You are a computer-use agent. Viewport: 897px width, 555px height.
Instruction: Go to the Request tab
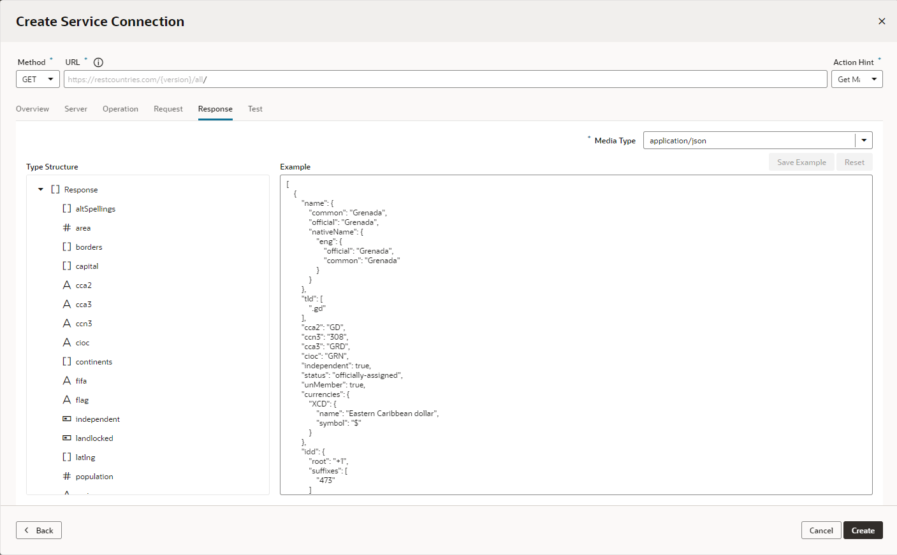(x=168, y=109)
